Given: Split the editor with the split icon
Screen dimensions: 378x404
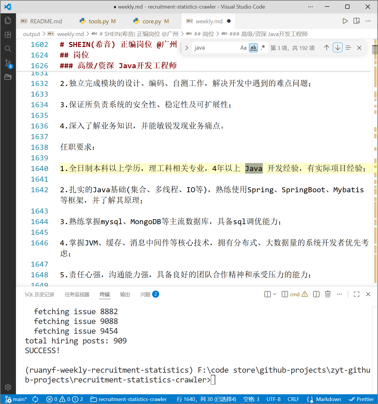Looking at the screenshot, I should tap(356, 21).
